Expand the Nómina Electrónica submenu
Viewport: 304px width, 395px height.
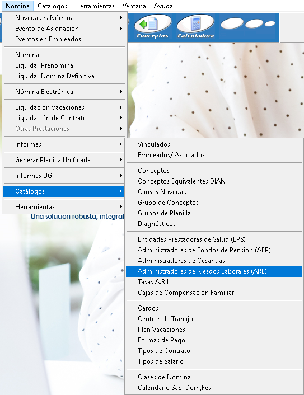[x=64, y=92]
